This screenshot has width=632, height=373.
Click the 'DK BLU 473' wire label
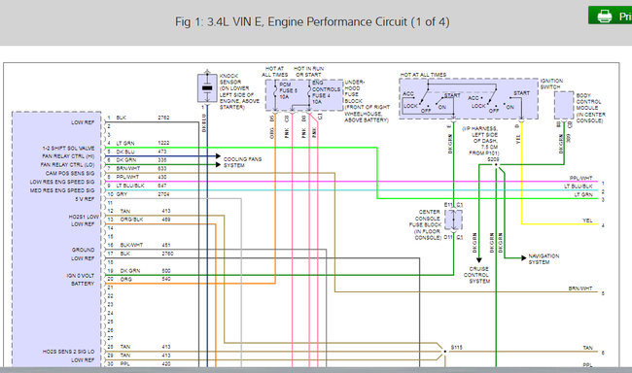point(142,152)
